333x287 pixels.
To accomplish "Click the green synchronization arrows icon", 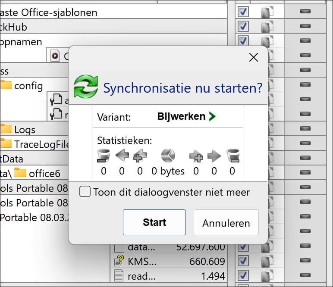I will click(86, 87).
